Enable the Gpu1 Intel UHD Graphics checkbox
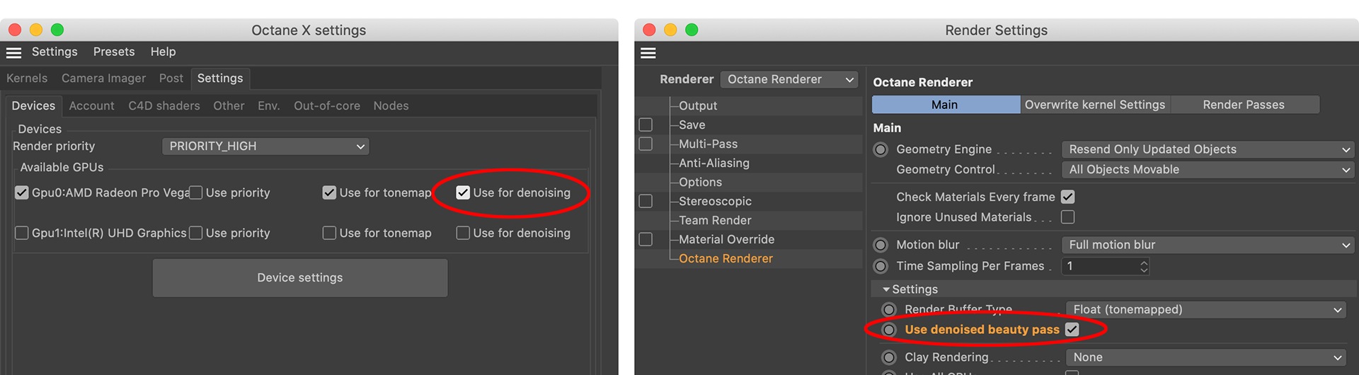This screenshot has width=1359, height=375. (x=22, y=233)
